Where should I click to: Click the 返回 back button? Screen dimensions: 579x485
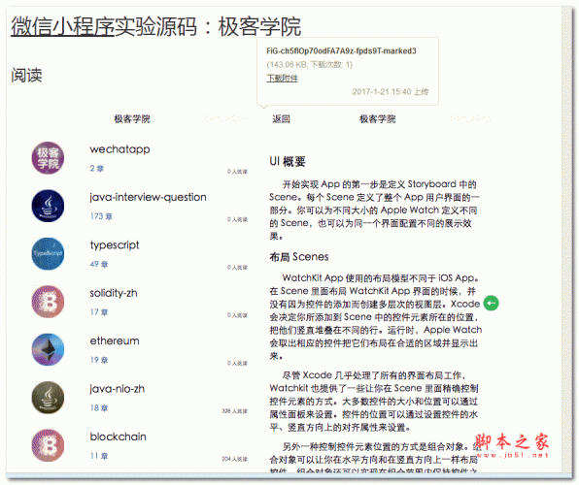281,118
